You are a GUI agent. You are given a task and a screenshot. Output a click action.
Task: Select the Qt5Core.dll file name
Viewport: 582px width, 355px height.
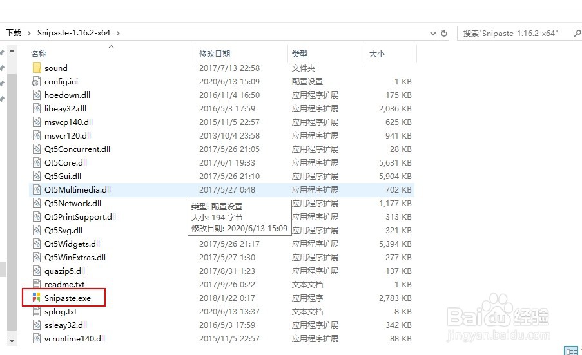point(66,163)
